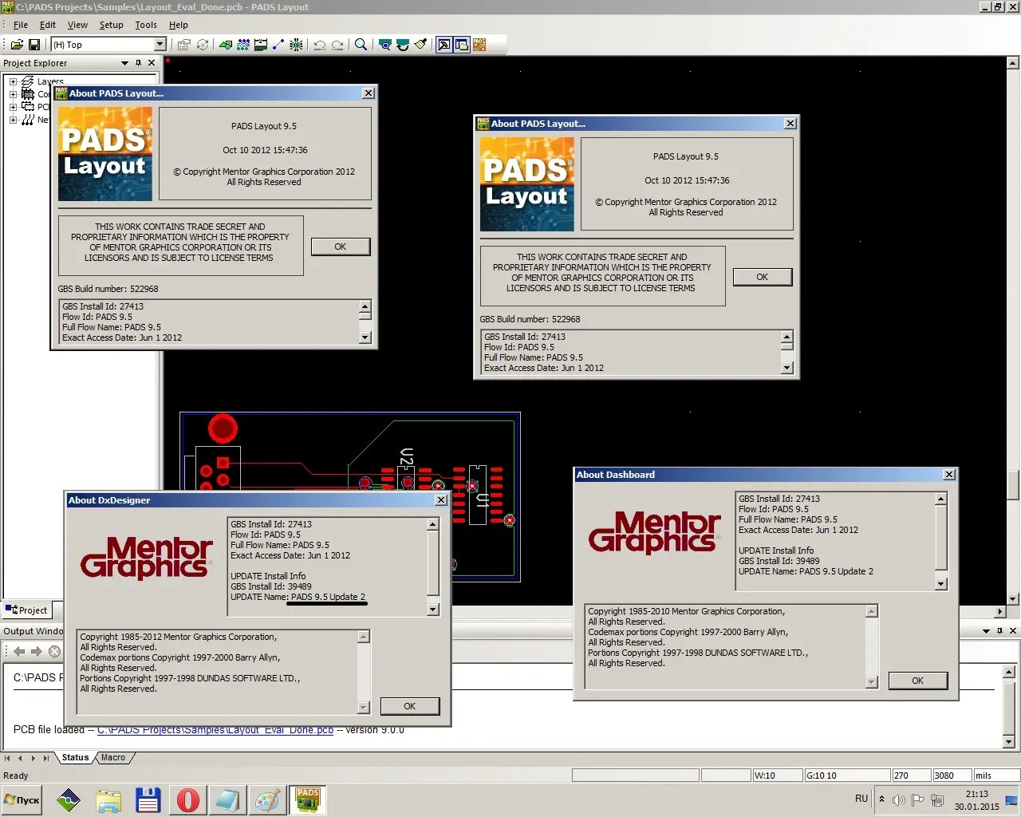Click the Redo arrow icon
The image size is (1021, 817).
tap(337, 44)
